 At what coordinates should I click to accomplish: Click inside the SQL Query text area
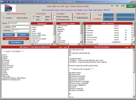pos(35,73)
